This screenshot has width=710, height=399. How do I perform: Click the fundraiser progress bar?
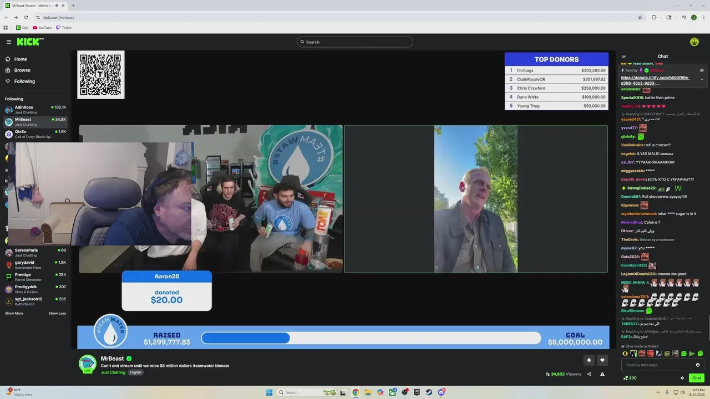pos(371,338)
